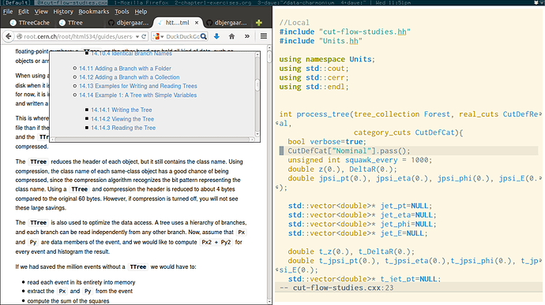Switch to the first dbjergaar GitHub tab
Image resolution: width=545 pixels, height=305 pixels.
[129, 23]
